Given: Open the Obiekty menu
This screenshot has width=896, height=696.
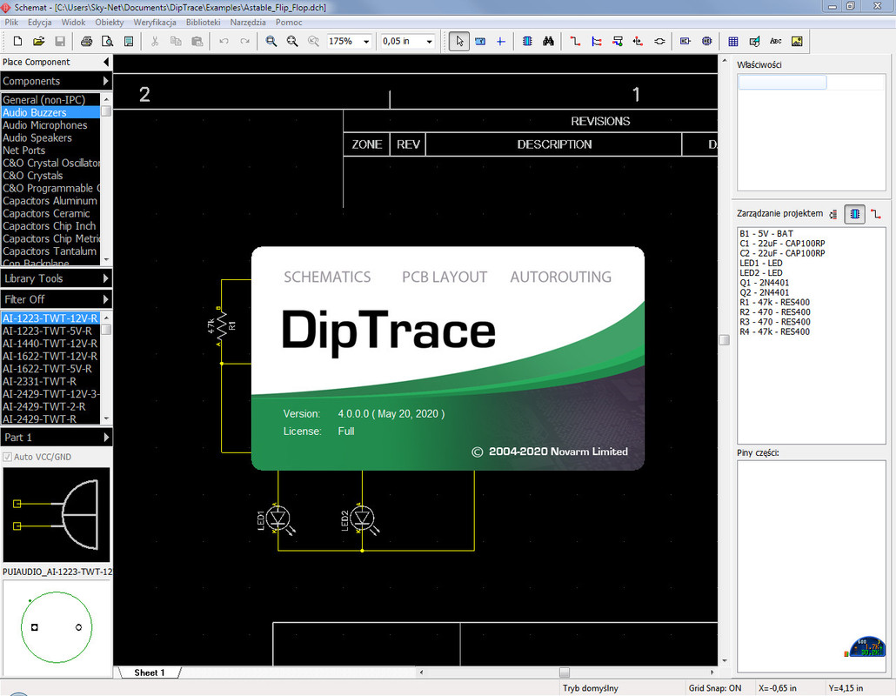Looking at the screenshot, I should coord(109,23).
